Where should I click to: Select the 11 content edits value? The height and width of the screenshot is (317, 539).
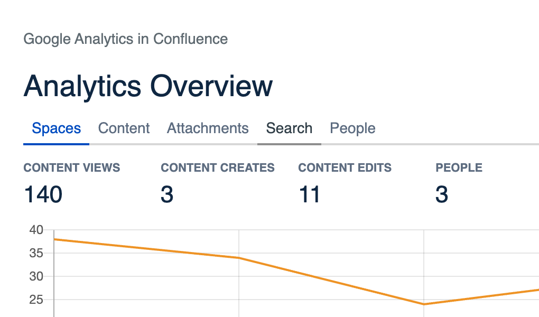click(x=310, y=194)
